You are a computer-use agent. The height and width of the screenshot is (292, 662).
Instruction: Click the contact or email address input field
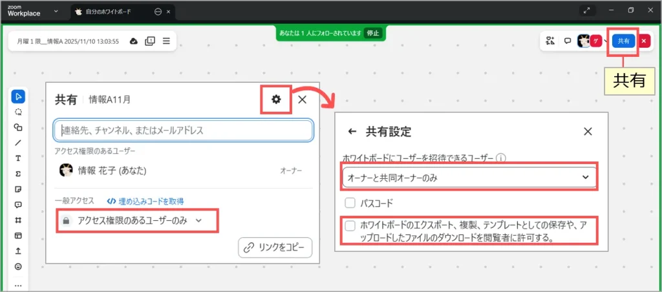coord(184,130)
